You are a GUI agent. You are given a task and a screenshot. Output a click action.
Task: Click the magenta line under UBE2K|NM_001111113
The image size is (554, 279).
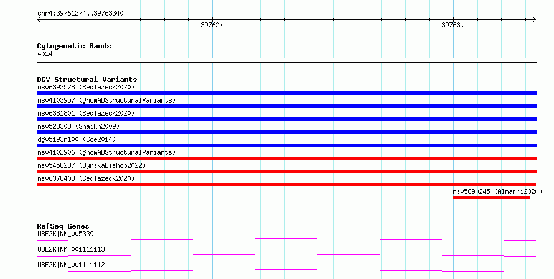click(x=286, y=255)
